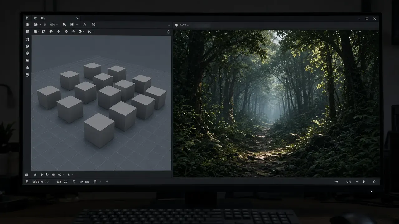The width and height of the screenshot is (399, 224).
Task: Close the tab above the 3D viewport panel
Action: coord(77,18)
